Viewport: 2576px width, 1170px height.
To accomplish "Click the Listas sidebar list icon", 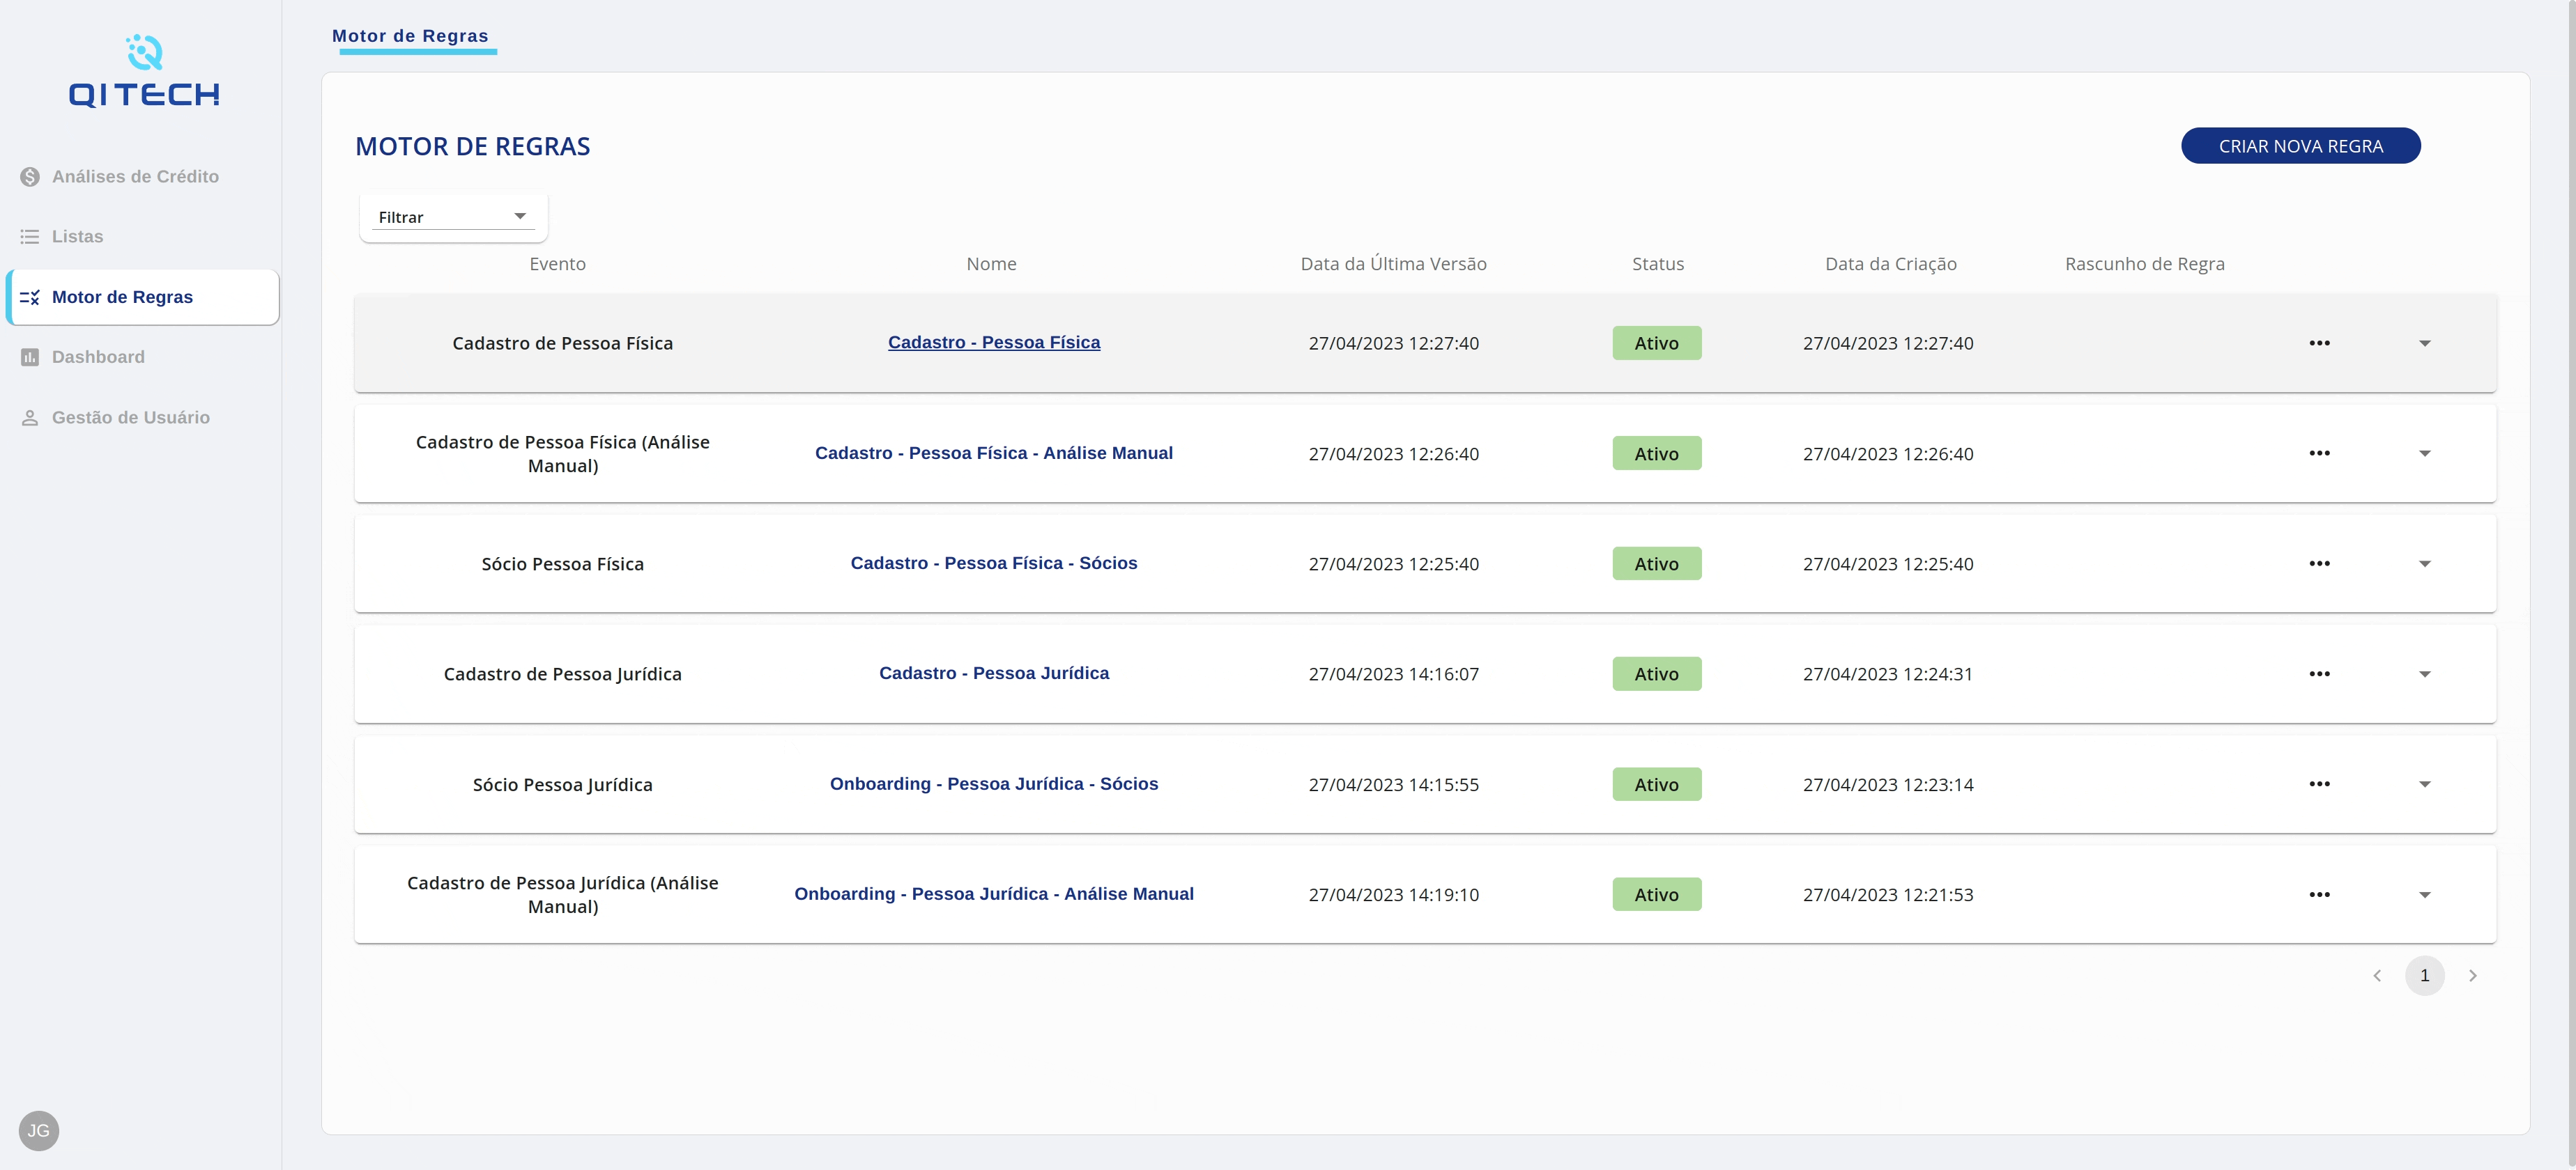I will click(x=30, y=237).
